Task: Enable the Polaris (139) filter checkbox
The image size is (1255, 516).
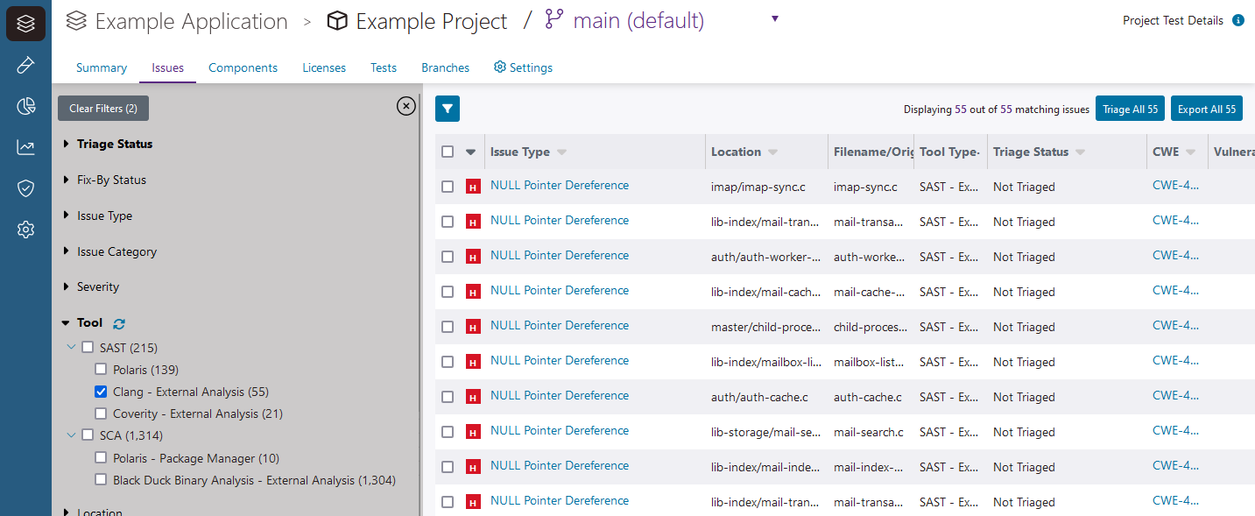Action: [x=101, y=369]
